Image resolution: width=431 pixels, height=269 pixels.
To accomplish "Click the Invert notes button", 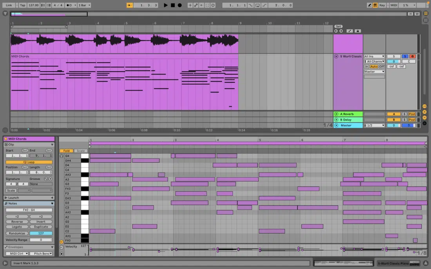I will pyautogui.click(x=41, y=222).
